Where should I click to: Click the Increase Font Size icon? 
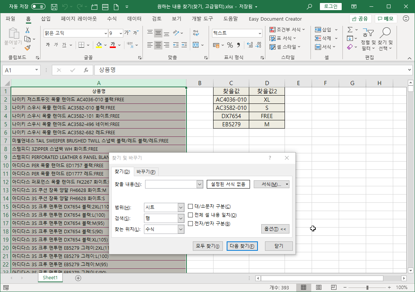coord(127,33)
